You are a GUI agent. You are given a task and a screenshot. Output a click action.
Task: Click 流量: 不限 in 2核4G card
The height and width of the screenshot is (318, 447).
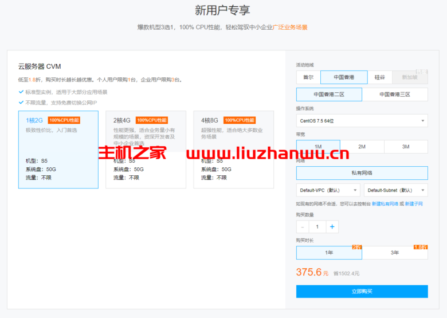coord(126,178)
